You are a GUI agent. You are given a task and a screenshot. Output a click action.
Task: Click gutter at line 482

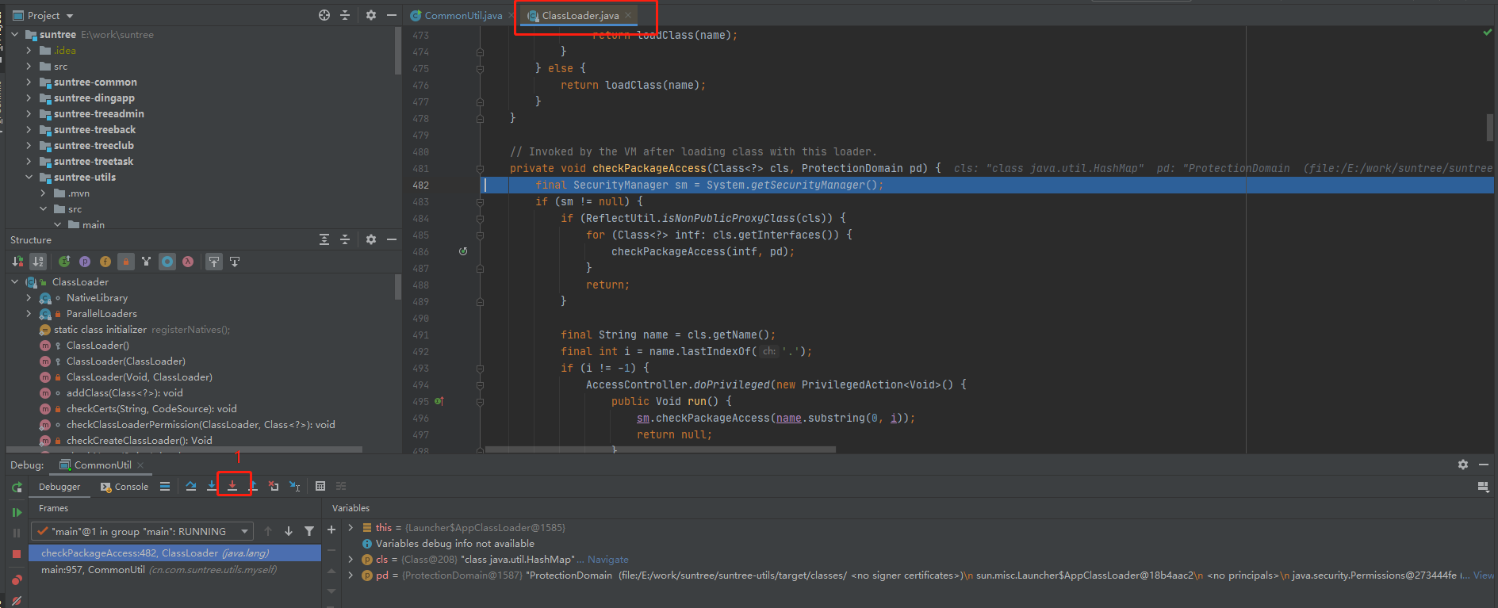point(444,185)
